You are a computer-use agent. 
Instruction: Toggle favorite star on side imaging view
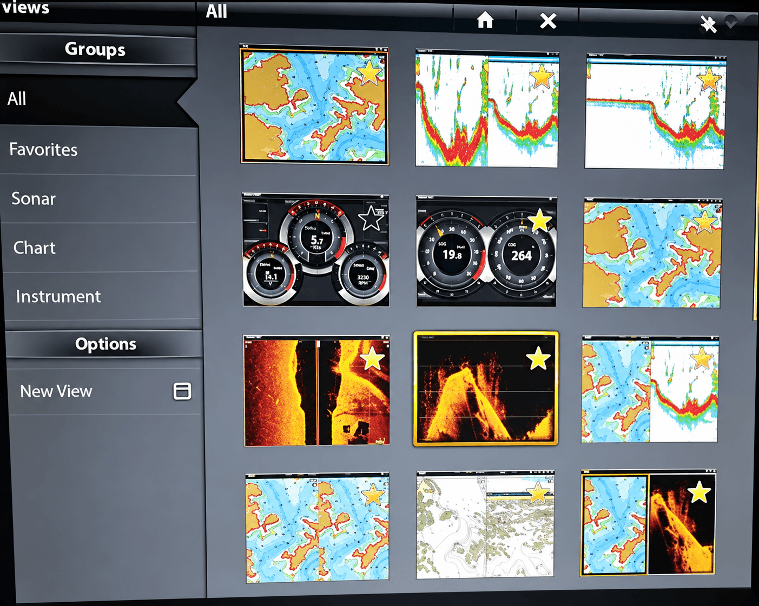click(x=372, y=358)
